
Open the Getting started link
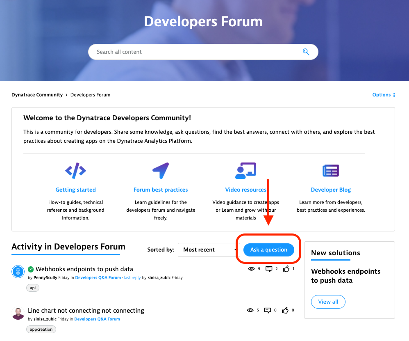[x=75, y=190]
